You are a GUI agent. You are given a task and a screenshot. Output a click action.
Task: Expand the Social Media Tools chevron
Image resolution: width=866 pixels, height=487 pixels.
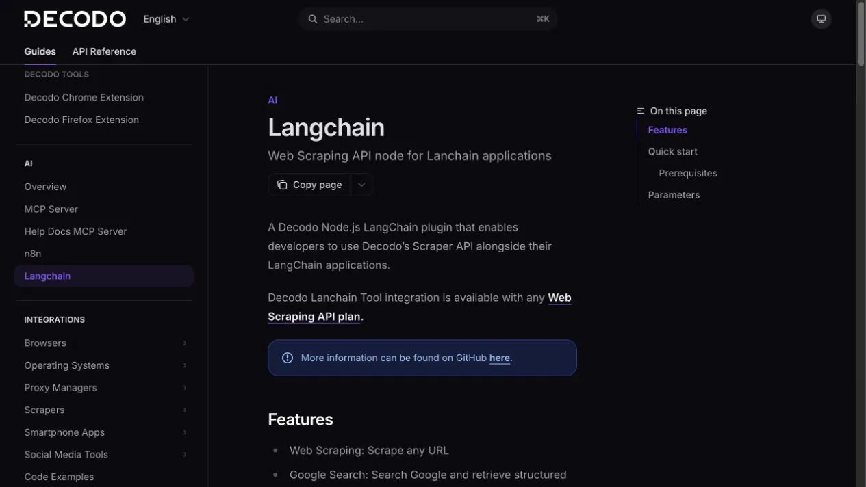(185, 455)
